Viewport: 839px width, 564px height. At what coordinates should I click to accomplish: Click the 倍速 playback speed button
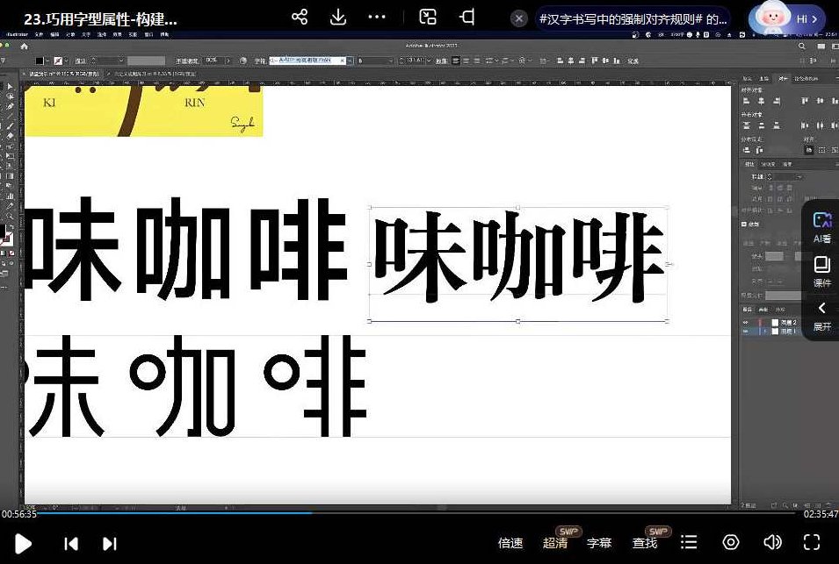tap(511, 542)
